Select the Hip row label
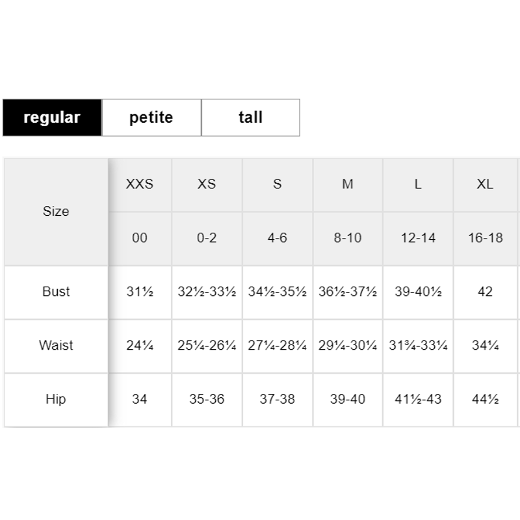Screen dimensions: 520x520 point(56,400)
